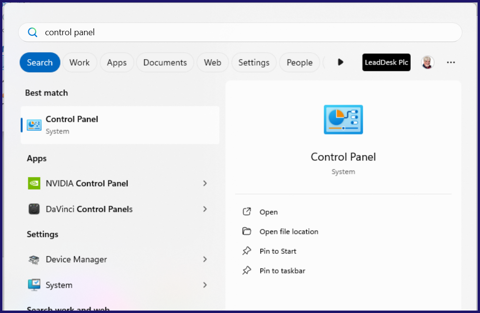Click the search magnifier icon
480x313 pixels.
32,32
